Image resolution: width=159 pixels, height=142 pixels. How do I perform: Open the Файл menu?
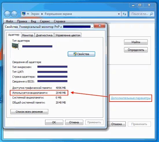tap(10, 21)
